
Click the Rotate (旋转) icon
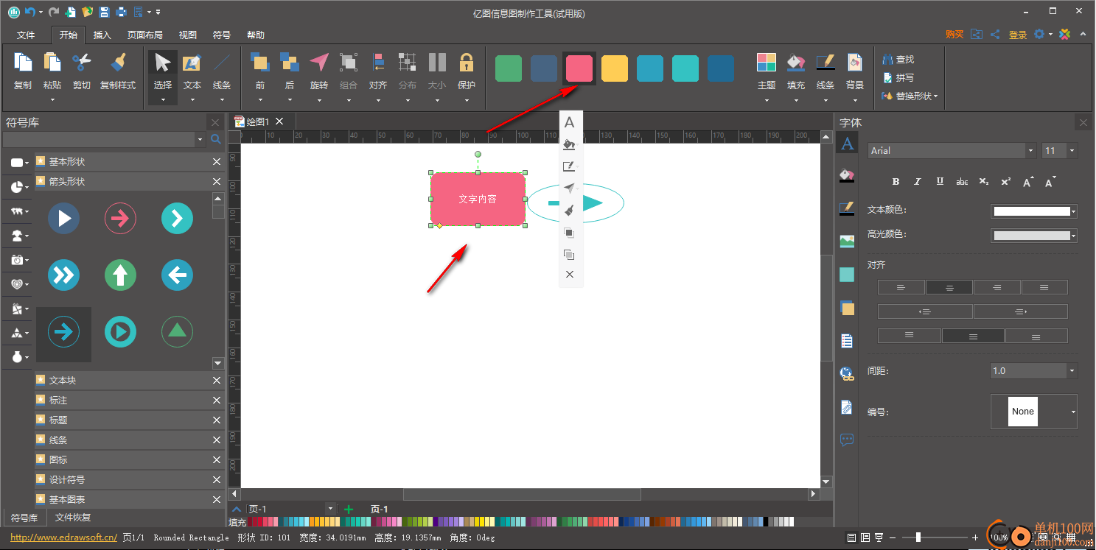click(x=319, y=63)
